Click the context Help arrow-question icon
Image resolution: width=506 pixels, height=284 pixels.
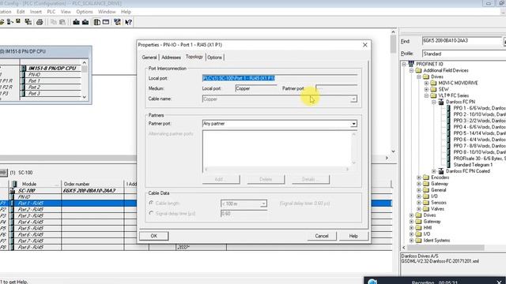pyautogui.click(x=128, y=22)
